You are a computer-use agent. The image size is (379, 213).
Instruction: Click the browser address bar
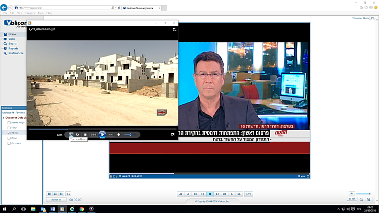(x=63, y=8)
